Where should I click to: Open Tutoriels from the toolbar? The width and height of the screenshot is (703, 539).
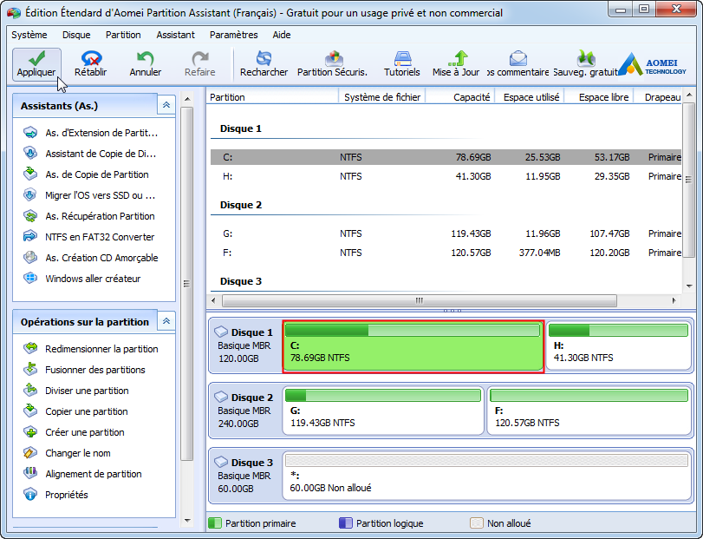[402, 64]
